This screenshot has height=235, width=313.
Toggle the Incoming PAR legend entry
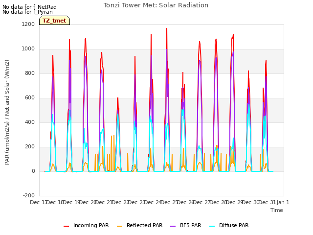coord(86,225)
